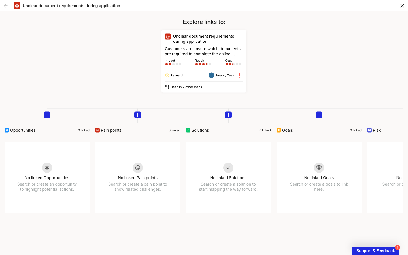Click the 'Solutions' column label

[200, 130]
